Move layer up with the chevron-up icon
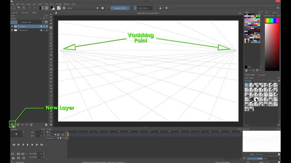 click(x=27, y=125)
